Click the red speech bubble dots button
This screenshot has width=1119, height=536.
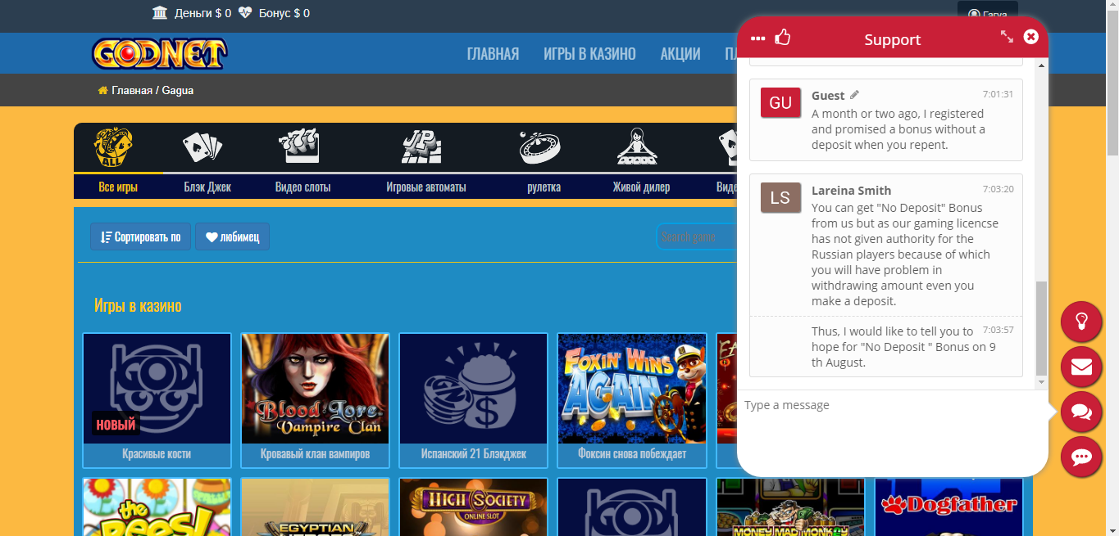click(x=1081, y=457)
